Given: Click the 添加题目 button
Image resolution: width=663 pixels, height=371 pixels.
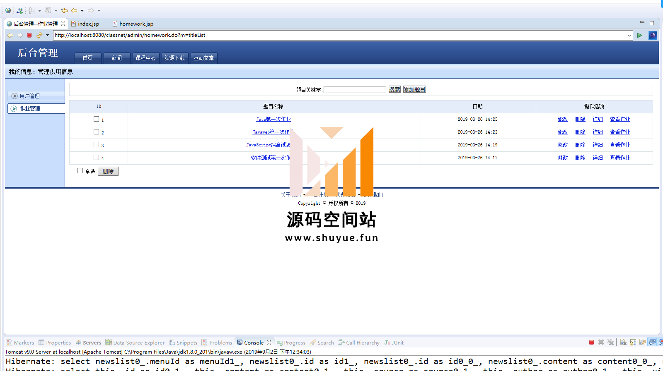Looking at the screenshot, I should coord(414,89).
